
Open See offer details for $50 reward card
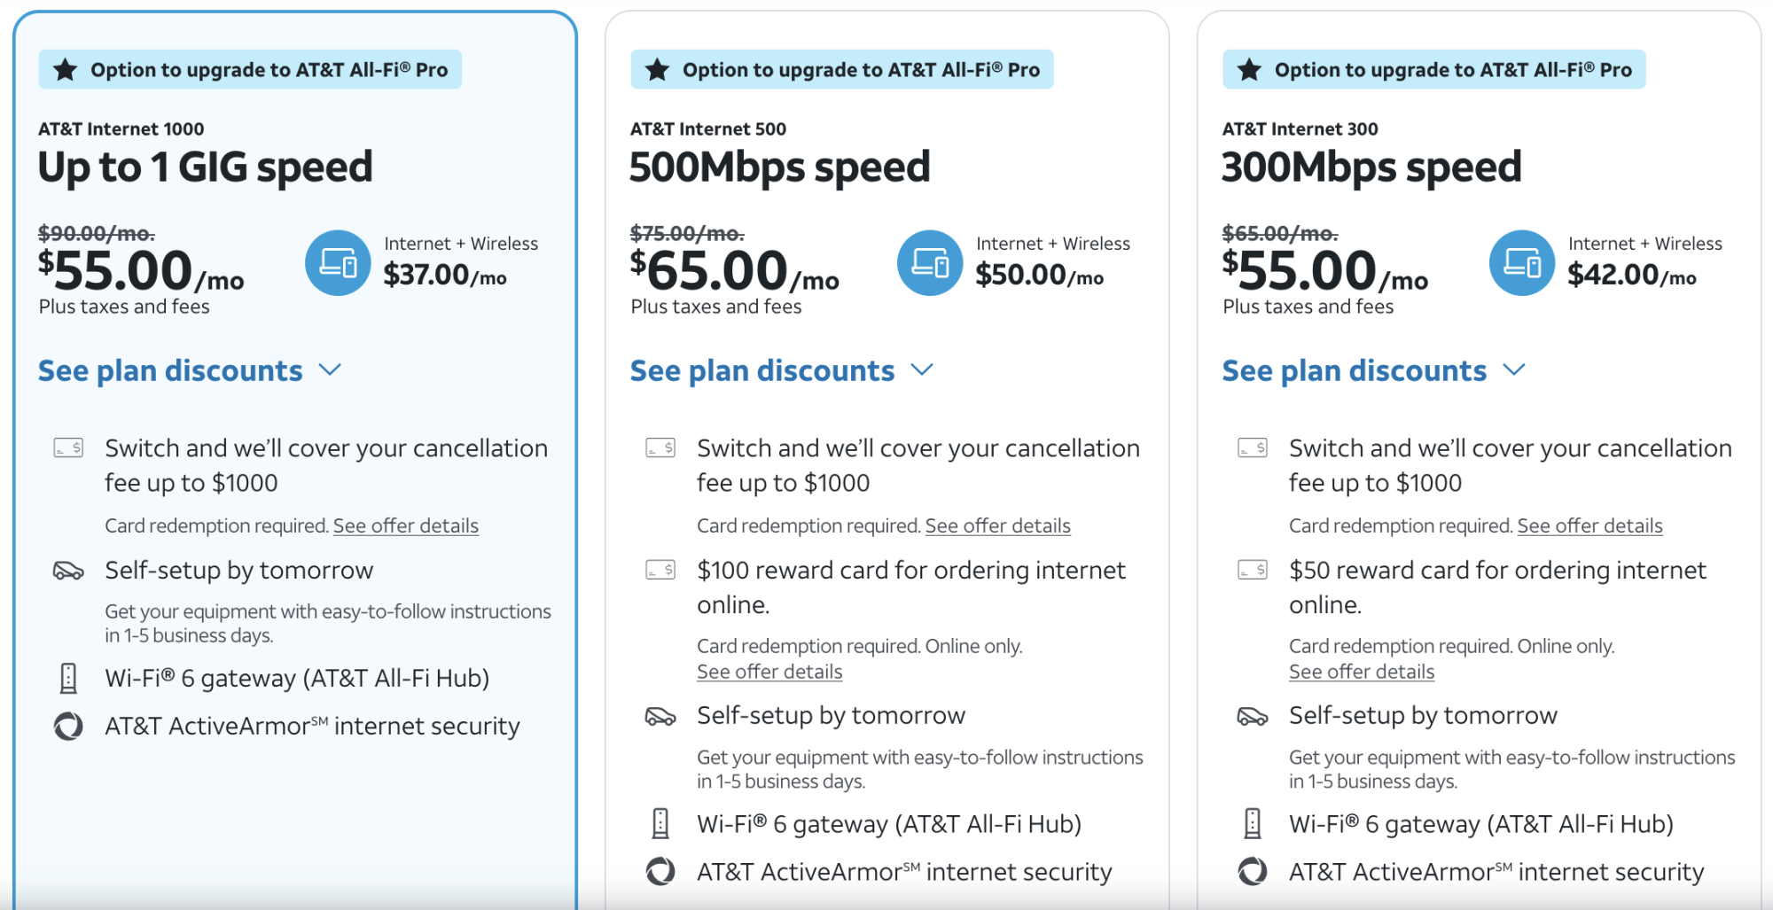pos(1362,672)
